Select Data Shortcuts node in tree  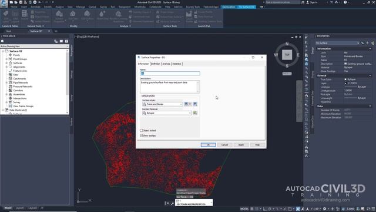coord(18,110)
